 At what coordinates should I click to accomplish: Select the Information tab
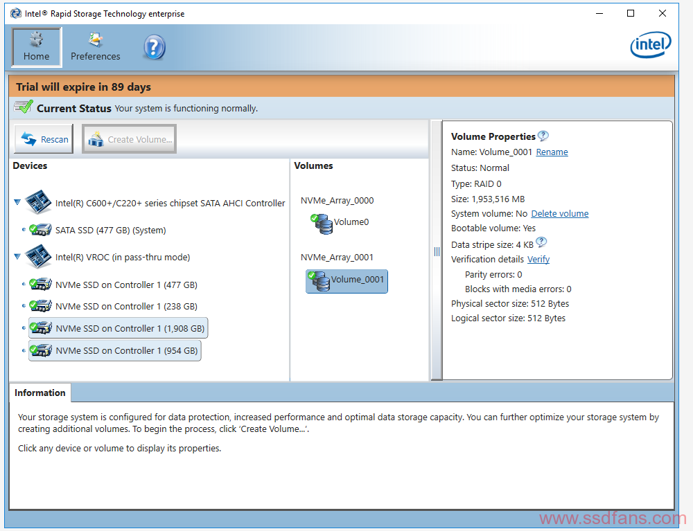[40, 393]
